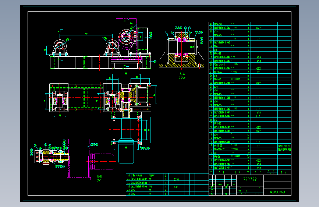Select the GB/T 276-94 remark in parts row 7

click(x=284, y=146)
